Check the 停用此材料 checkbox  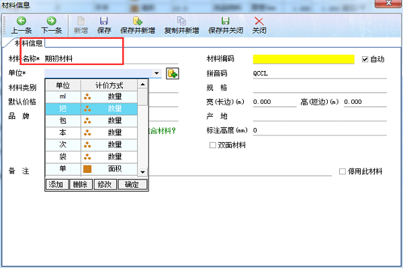(343, 172)
